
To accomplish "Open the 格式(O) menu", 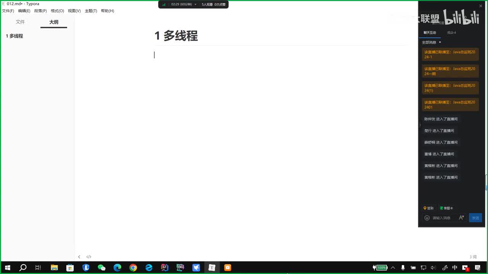I will click(x=57, y=11).
